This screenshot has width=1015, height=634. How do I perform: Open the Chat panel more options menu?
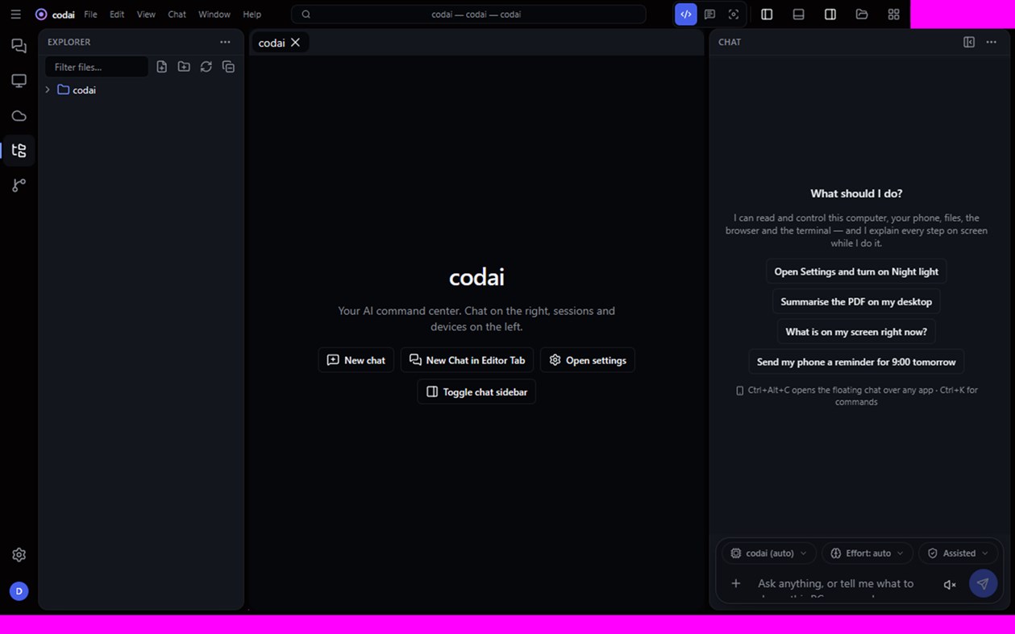tap(992, 42)
